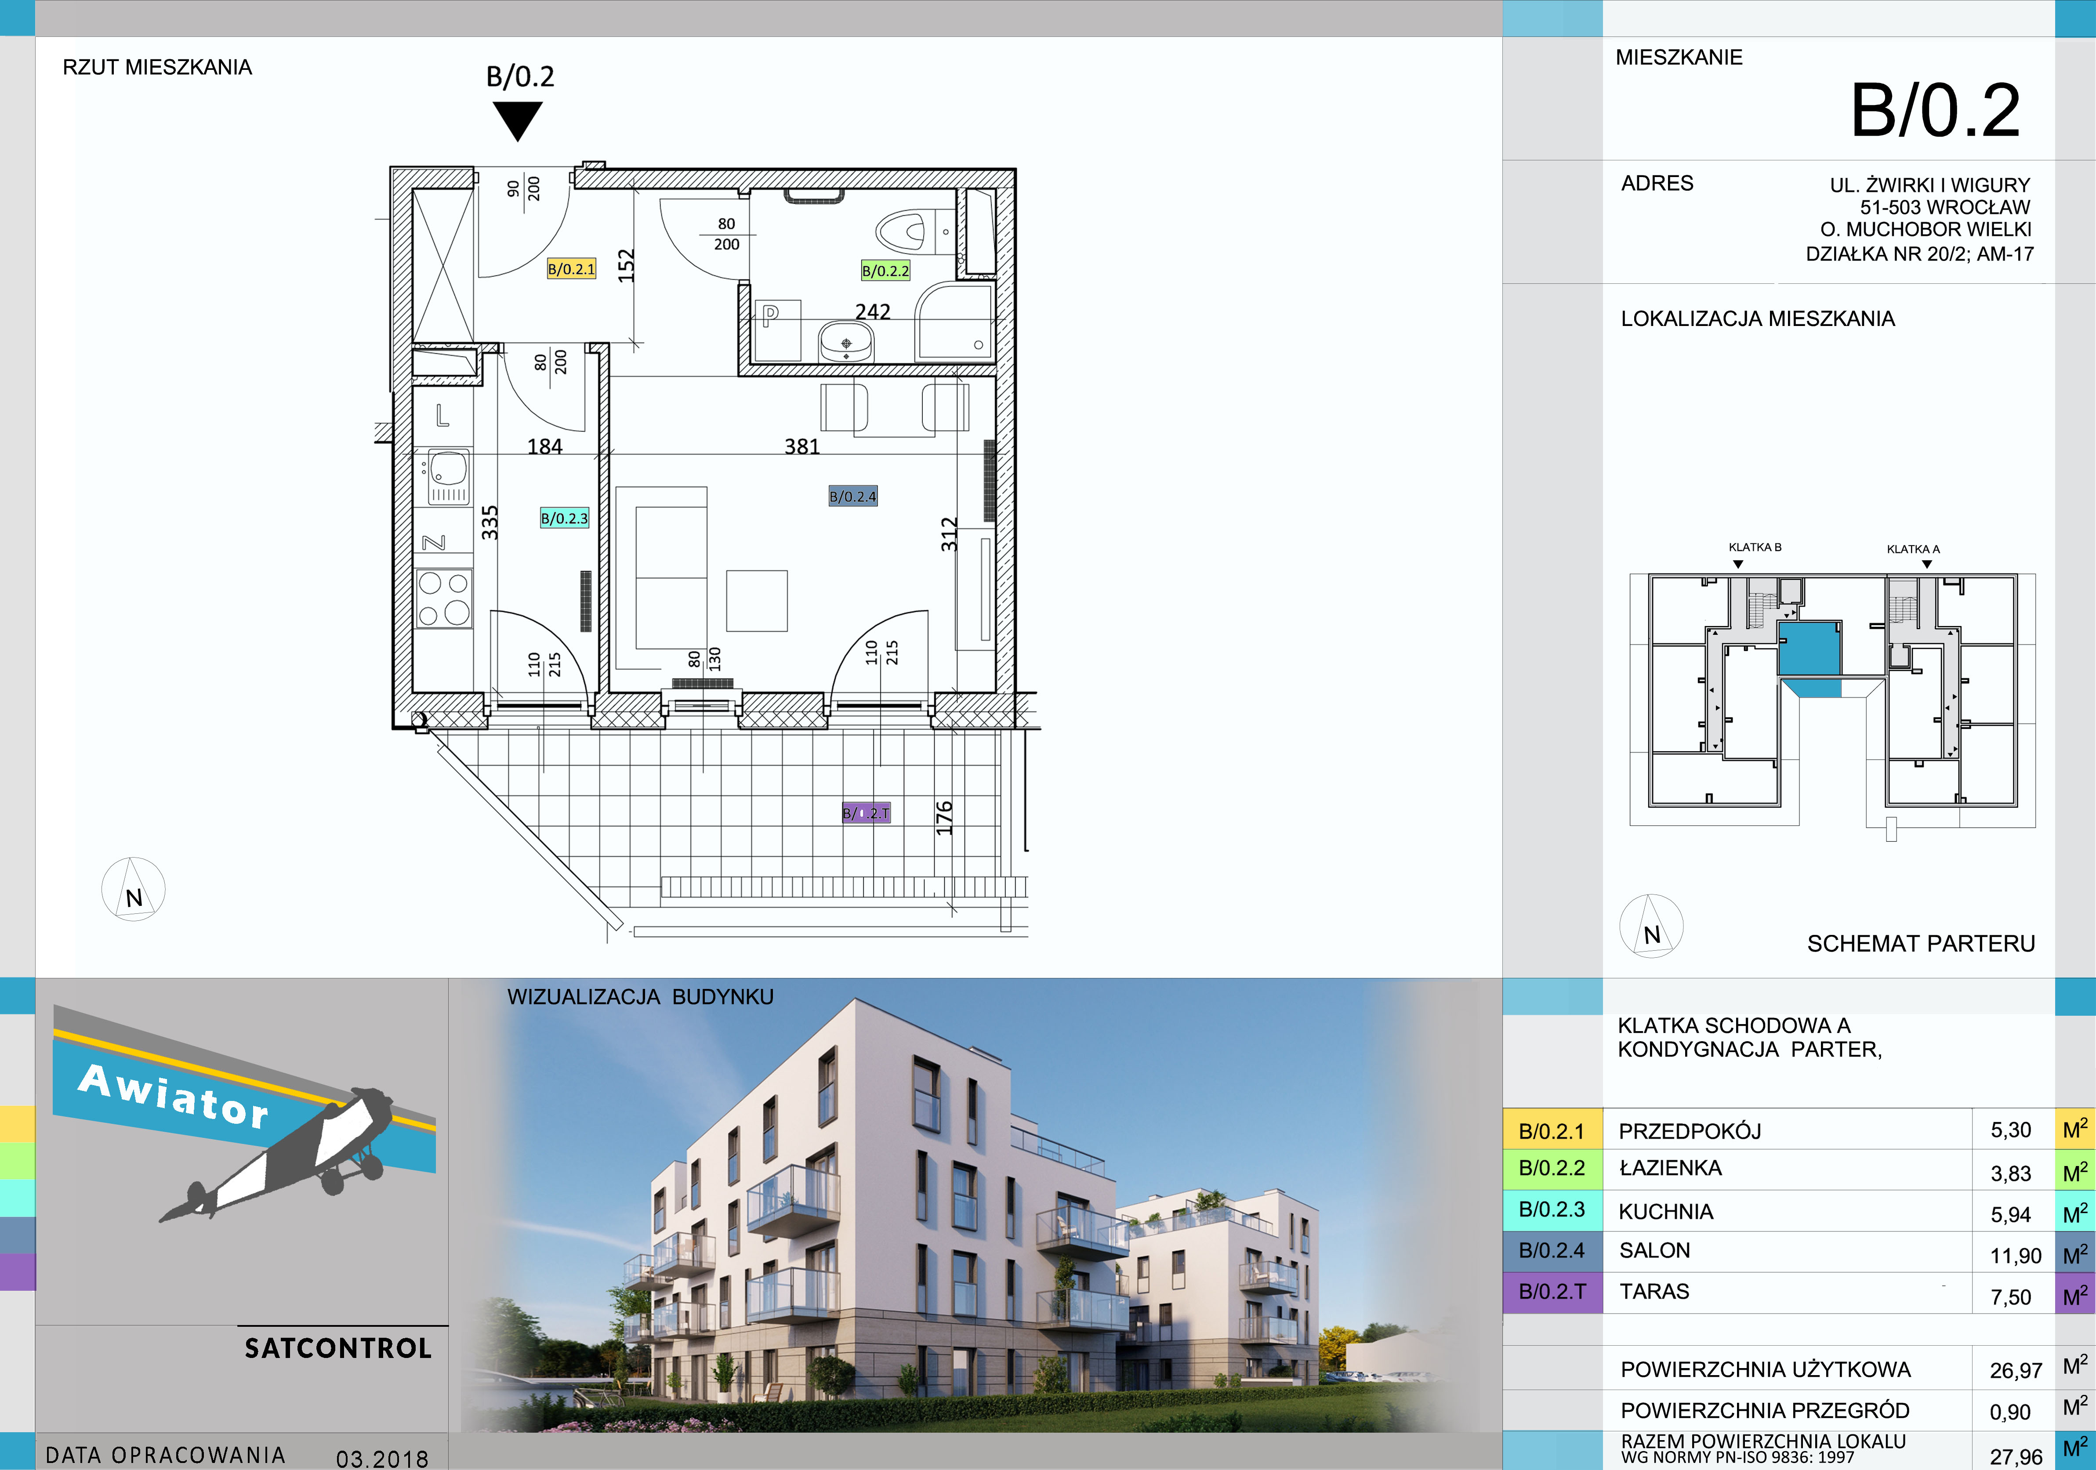Click the DZIAŁKA NR 20/2; AM-17 line
2096x1470 pixels.
point(1920,253)
